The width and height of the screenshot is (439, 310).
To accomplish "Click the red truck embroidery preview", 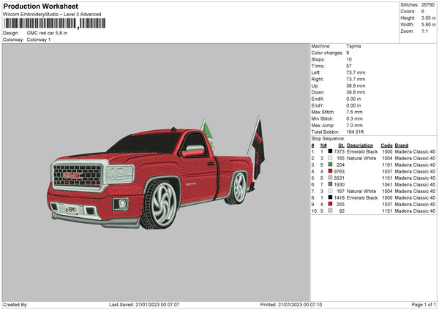I will [x=154, y=172].
